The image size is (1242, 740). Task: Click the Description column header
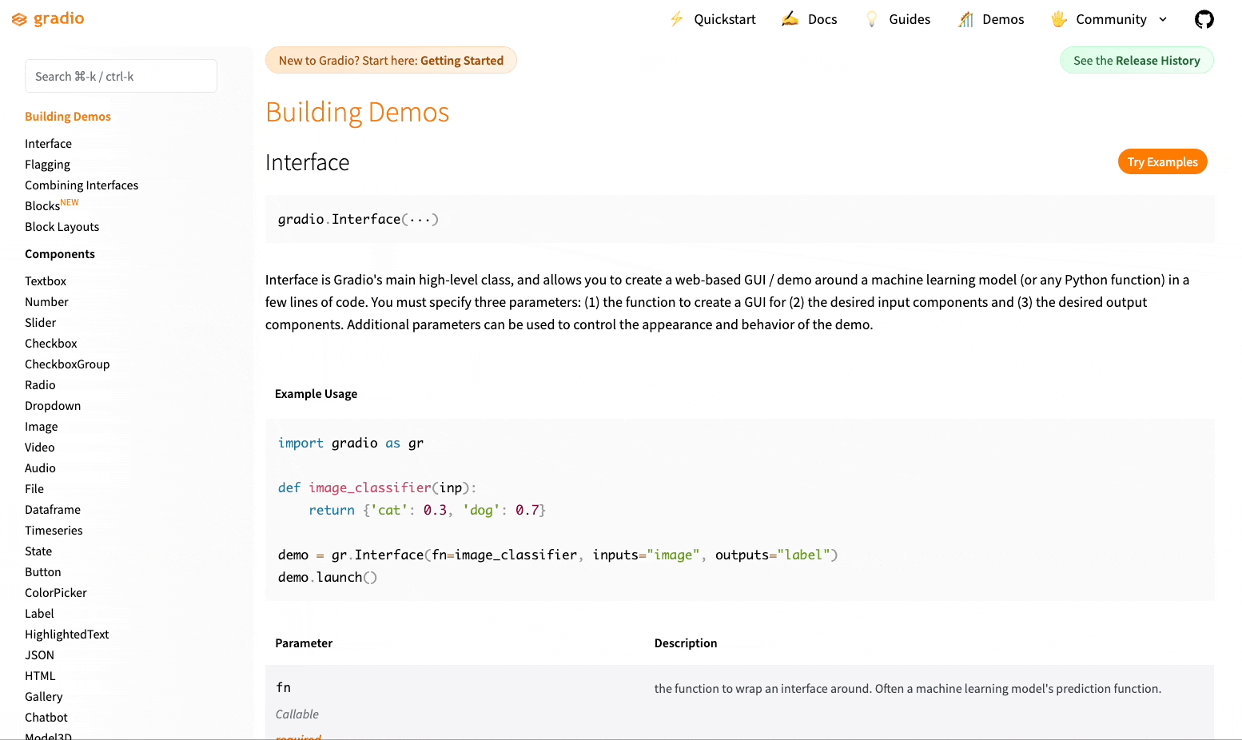pyautogui.click(x=686, y=643)
